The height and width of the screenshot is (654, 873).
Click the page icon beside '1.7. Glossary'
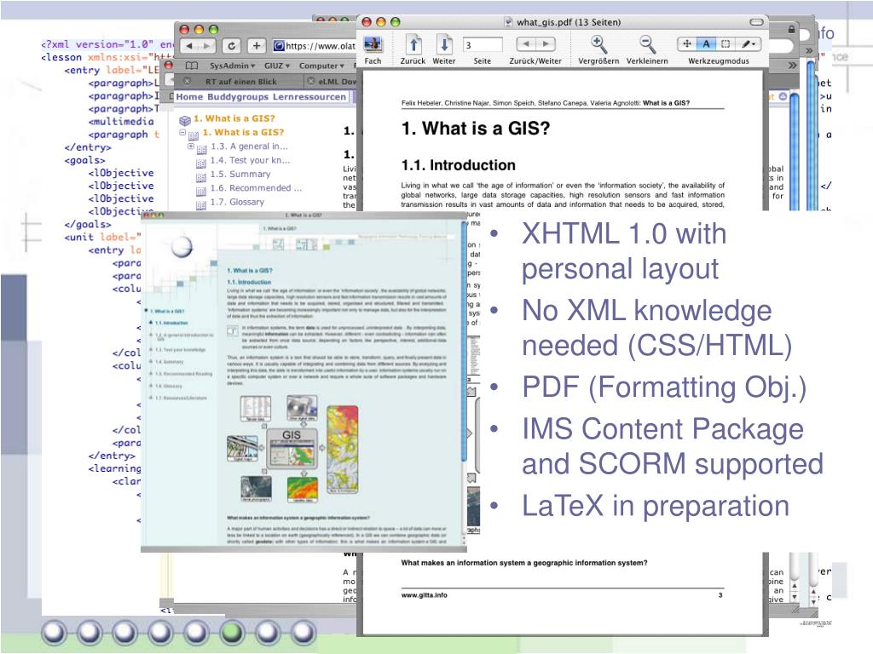coord(201,205)
